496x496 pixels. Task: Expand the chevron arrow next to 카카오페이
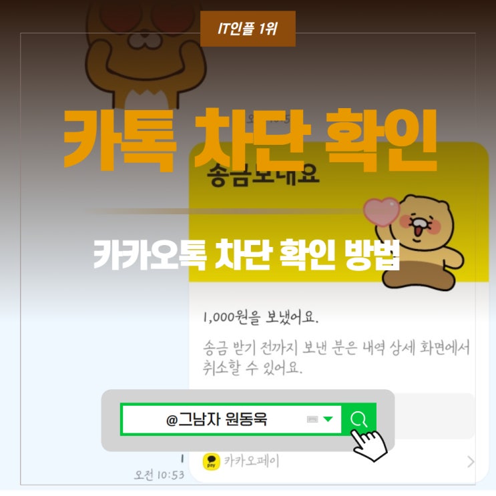pyautogui.click(x=471, y=462)
